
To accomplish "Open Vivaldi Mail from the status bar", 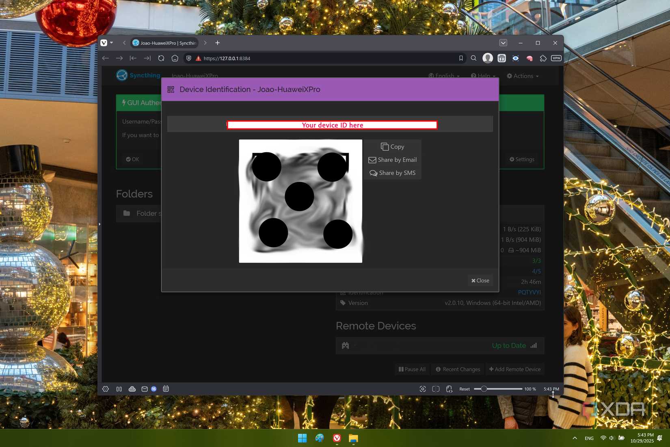I will [x=144, y=389].
